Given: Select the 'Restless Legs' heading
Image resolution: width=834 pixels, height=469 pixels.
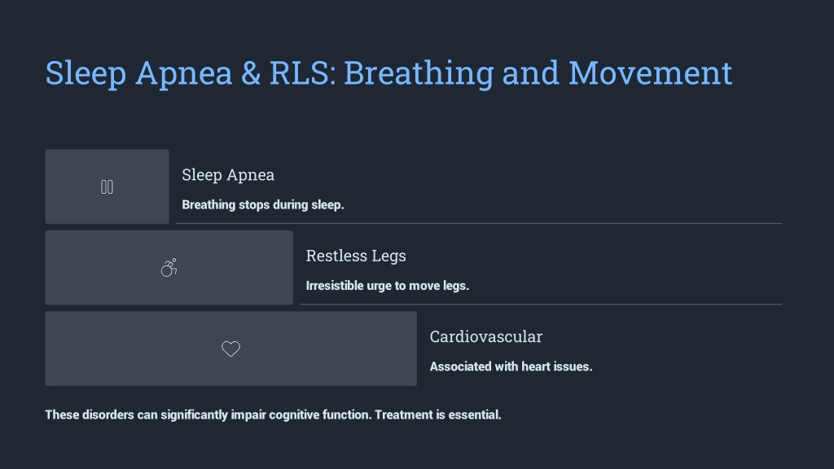Looking at the screenshot, I should (x=356, y=256).
